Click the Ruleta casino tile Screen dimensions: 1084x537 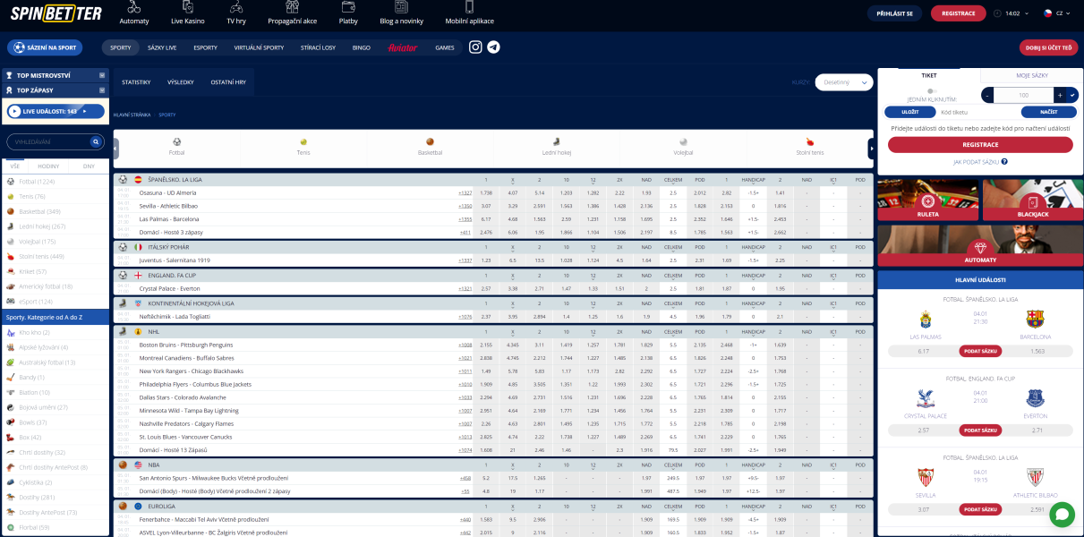[x=927, y=201]
